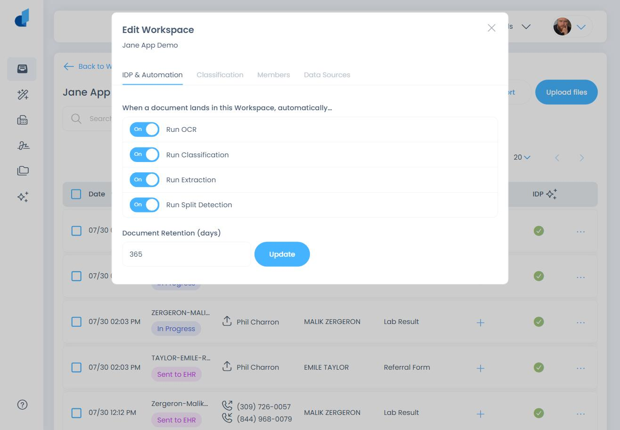Screen dimensions: 620x430
Task: Click patient name EMILE TAYLOR
Action: click(326, 367)
